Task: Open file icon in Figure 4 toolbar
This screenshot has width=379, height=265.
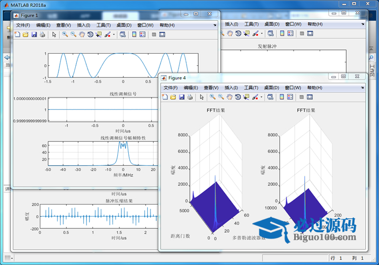Action: pos(173,97)
